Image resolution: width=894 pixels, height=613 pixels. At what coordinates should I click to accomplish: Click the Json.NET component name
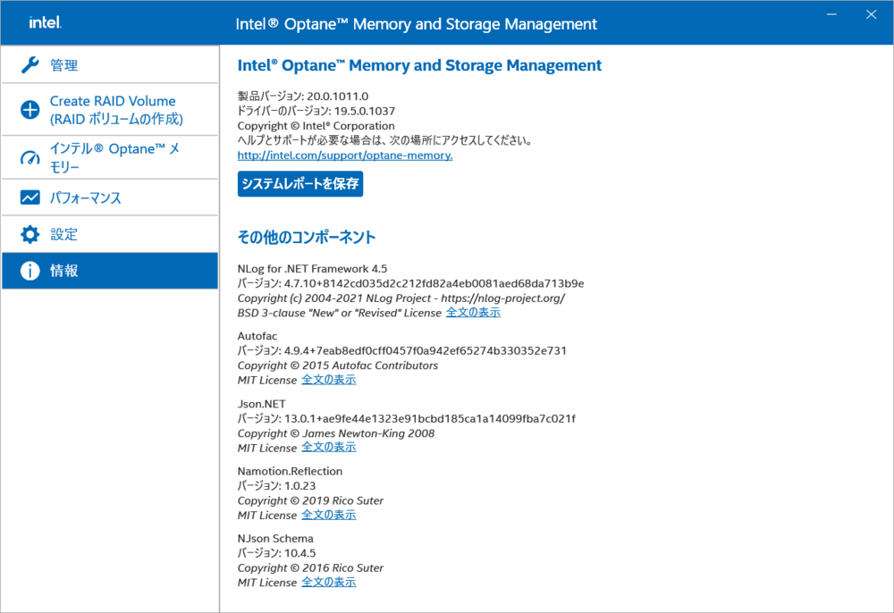point(262,403)
